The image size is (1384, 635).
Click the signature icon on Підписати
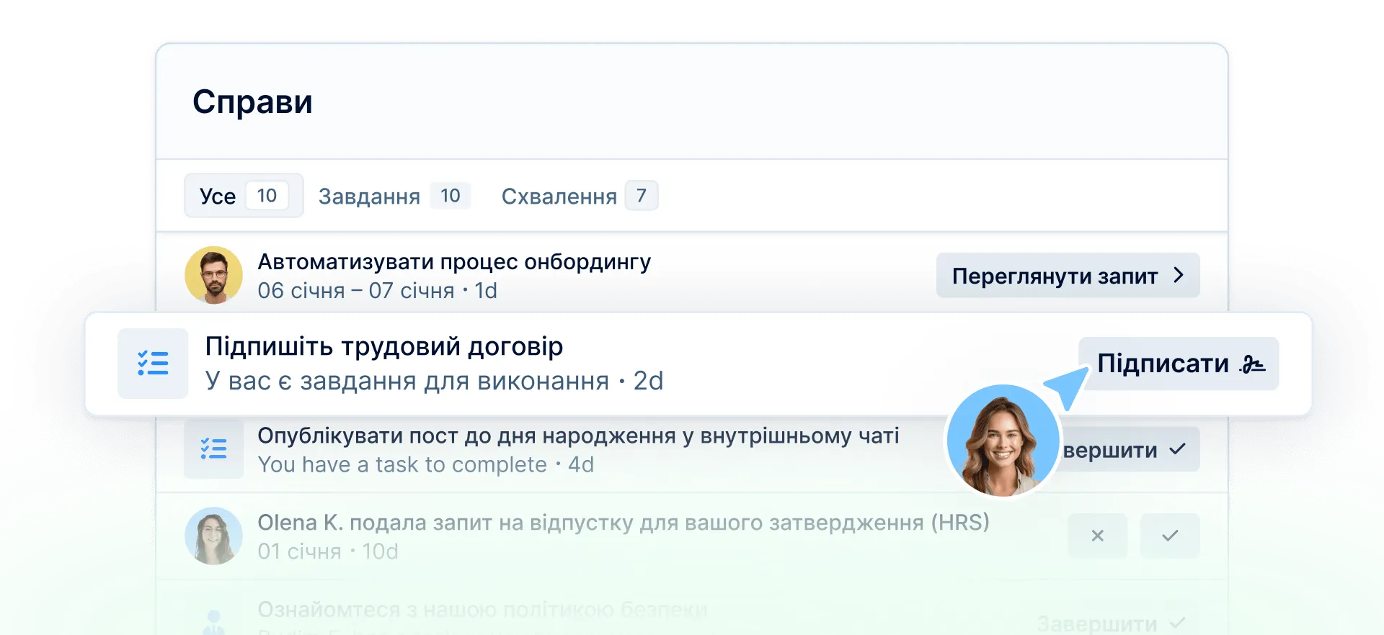coord(1253,364)
